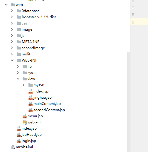
Task: Click the JSP icon beside mainContent.jsp
Action: coord(31,104)
